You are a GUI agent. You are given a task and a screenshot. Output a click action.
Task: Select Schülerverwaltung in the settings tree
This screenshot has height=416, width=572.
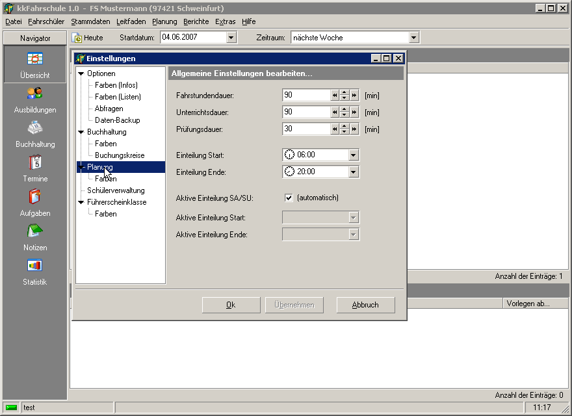click(116, 190)
